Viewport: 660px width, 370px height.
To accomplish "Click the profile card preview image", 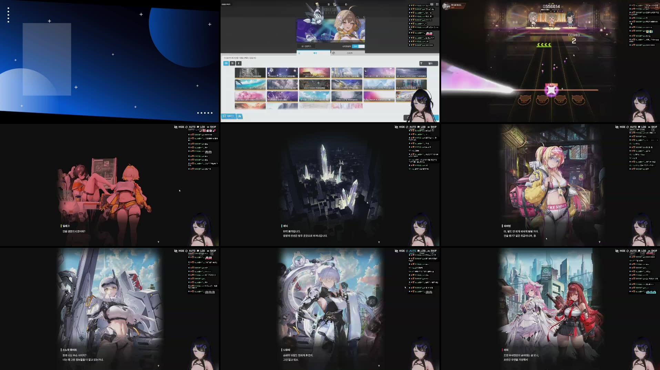I will [x=331, y=30].
